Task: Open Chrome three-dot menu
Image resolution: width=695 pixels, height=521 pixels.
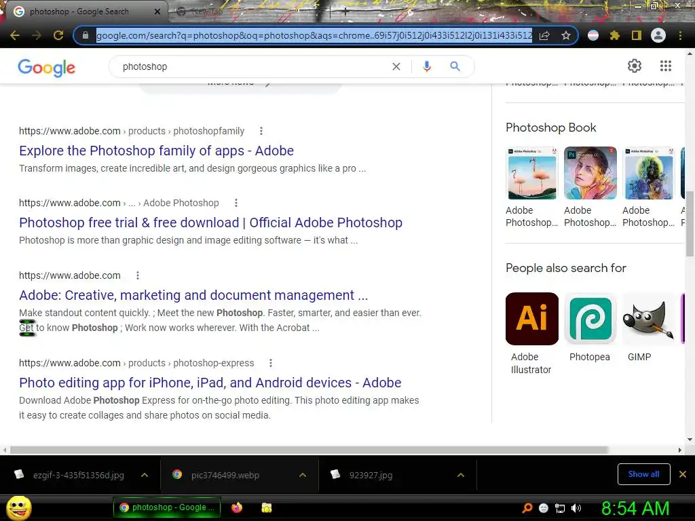Action: (680, 35)
